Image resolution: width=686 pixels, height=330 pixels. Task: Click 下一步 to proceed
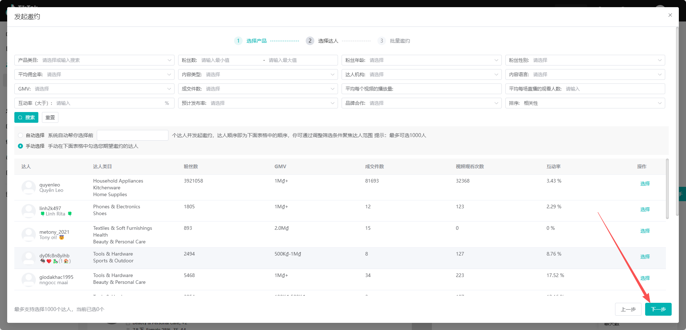click(658, 309)
